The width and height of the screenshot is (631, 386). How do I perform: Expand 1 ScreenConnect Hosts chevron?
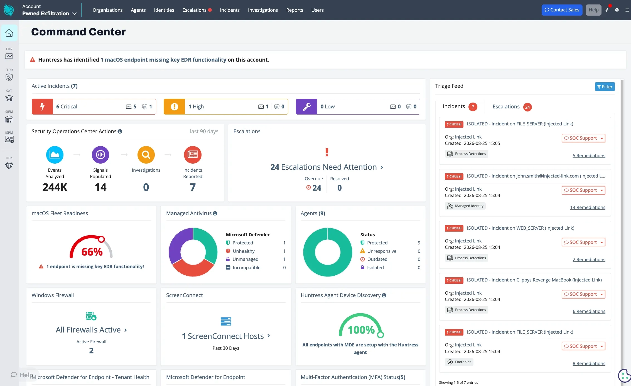(269, 336)
